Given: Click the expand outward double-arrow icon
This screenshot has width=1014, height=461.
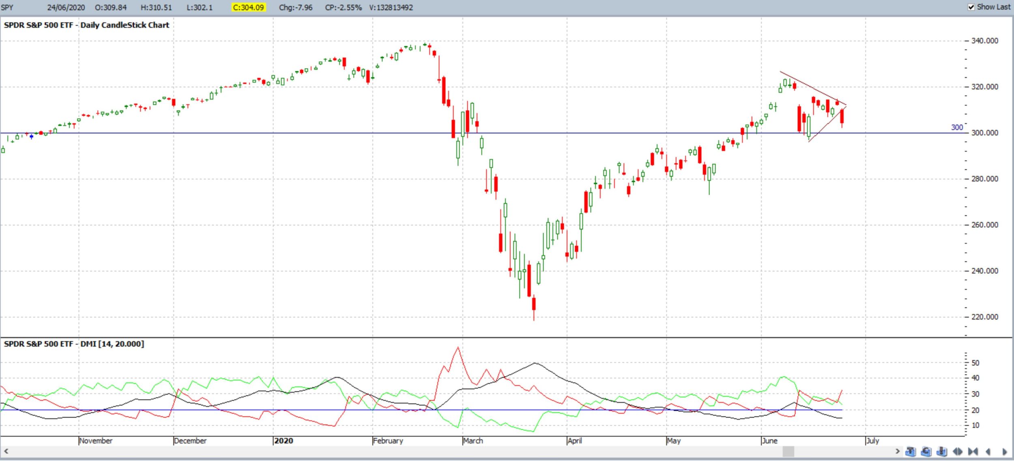Looking at the screenshot, I should [x=958, y=451].
